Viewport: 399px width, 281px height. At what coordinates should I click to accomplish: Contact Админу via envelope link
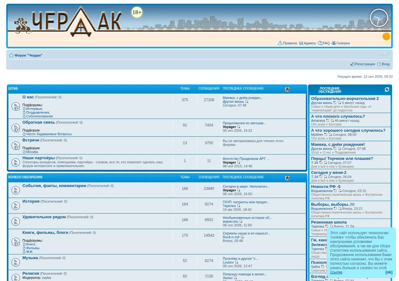point(307,43)
